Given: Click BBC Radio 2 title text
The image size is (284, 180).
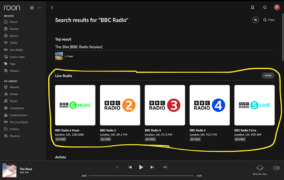Looking at the screenshot, I should [108, 130].
